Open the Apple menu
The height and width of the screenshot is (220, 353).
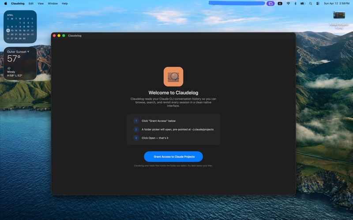pyautogui.click(x=6, y=4)
